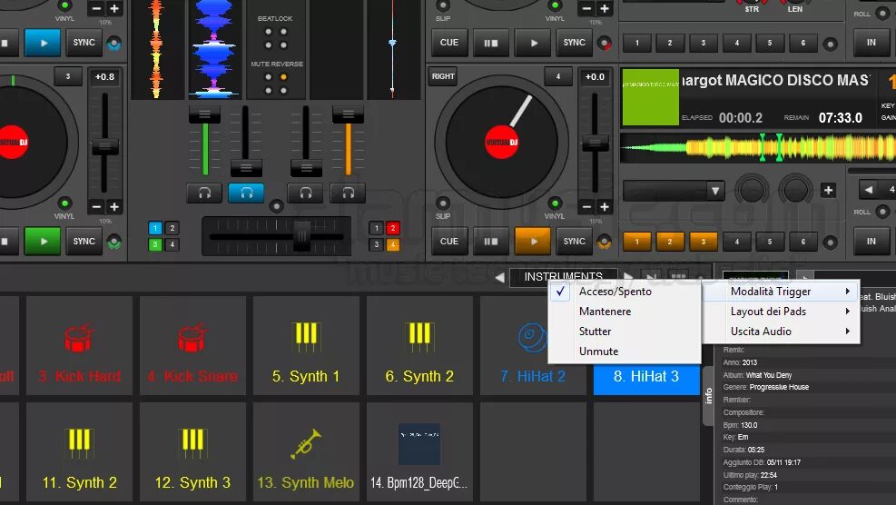Viewport: 896px width, 505px height.
Task: Choose Unmute trigger mode
Action: (x=625, y=352)
